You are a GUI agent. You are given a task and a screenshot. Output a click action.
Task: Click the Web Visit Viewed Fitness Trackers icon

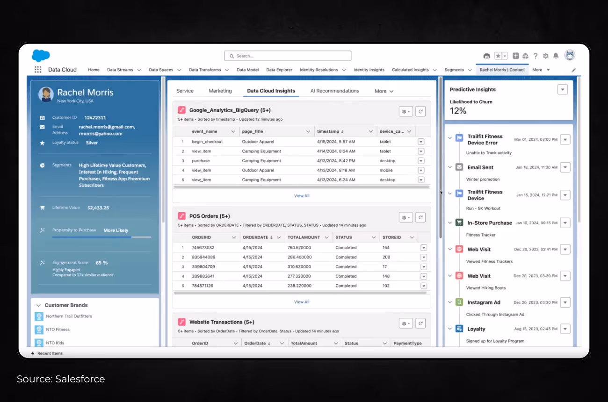tap(459, 250)
